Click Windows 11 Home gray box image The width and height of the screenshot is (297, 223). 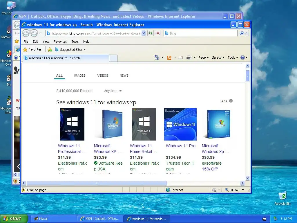(x=144, y=124)
